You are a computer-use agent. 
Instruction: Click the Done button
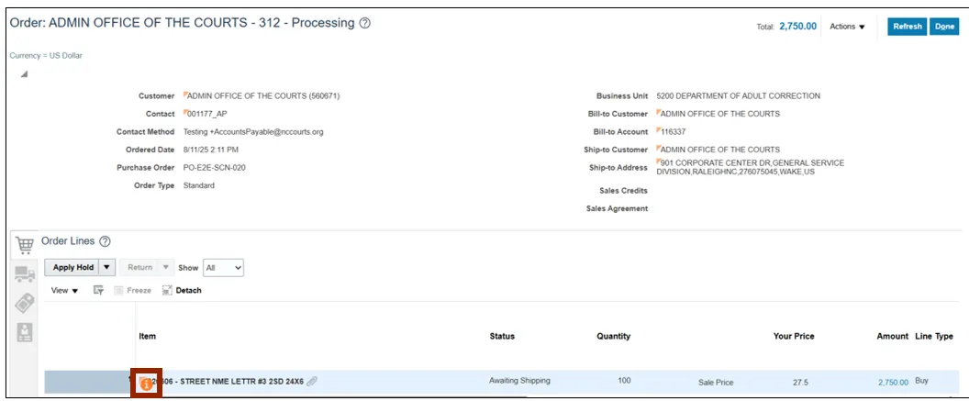click(x=944, y=27)
